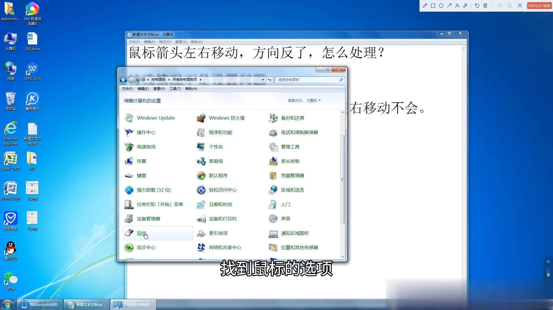Toggle the speaker mute icon in recorder

500,5
